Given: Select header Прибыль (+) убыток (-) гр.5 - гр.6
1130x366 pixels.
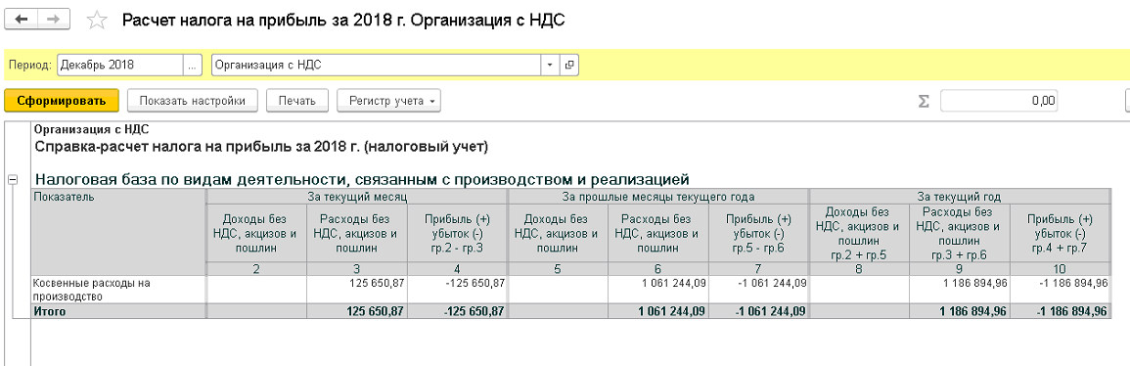Looking at the screenshot, I should click(x=759, y=233).
